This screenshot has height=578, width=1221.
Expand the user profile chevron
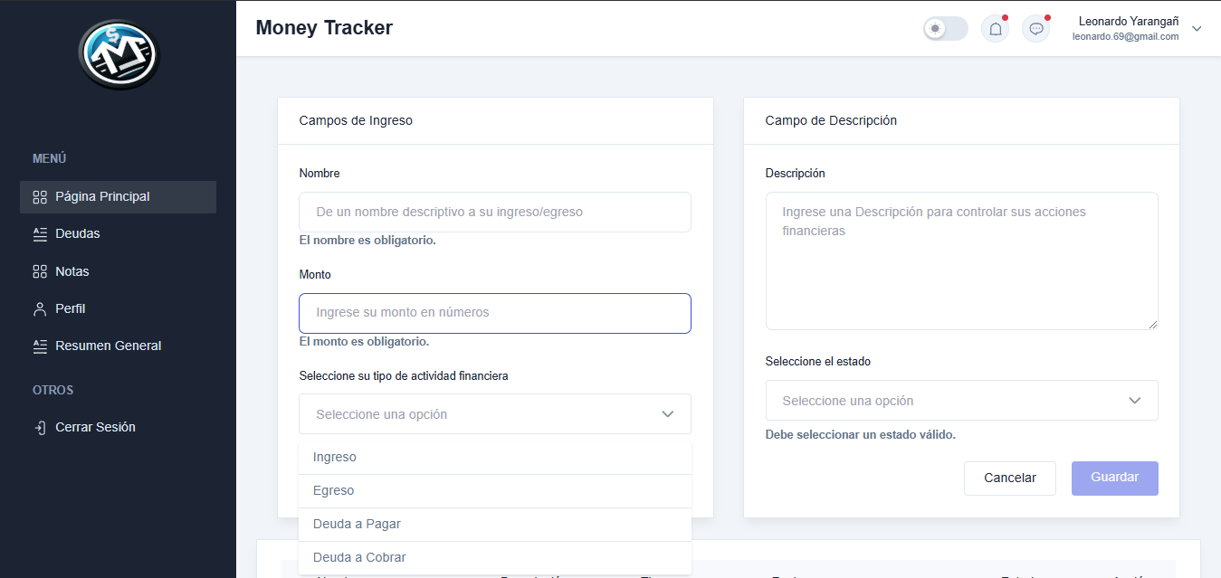(x=1197, y=29)
